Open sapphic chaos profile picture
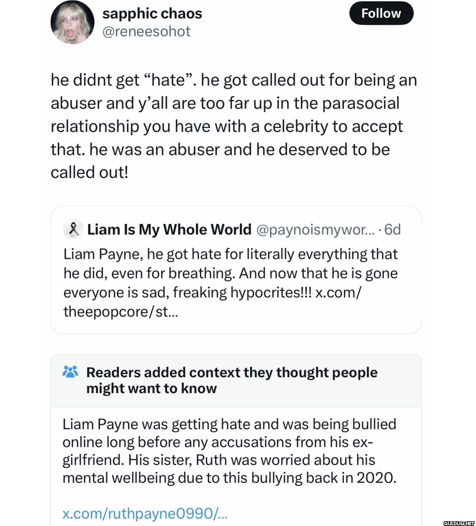Image resolution: width=476 pixels, height=526 pixels. pyautogui.click(x=72, y=22)
